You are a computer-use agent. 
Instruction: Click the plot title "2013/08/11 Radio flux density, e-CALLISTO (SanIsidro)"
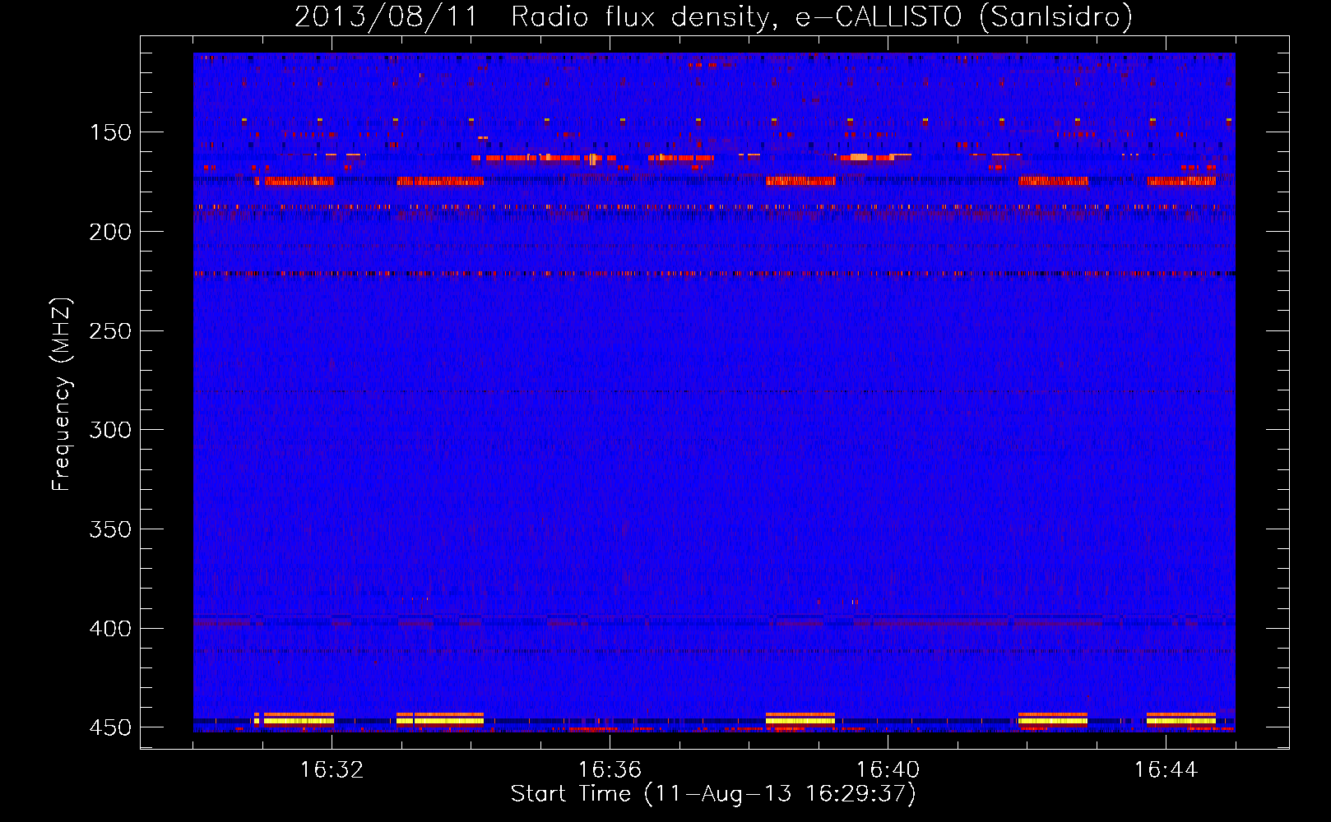tap(713, 16)
